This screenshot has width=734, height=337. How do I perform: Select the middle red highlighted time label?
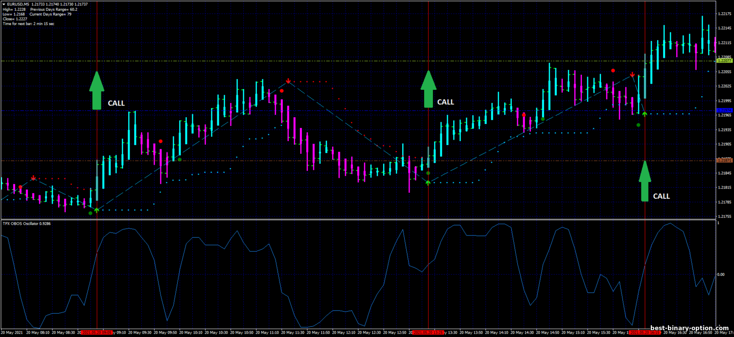click(x=428, y=332)
